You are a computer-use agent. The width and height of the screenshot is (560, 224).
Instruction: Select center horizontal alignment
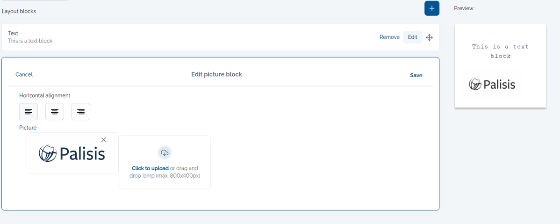point(55,111)
